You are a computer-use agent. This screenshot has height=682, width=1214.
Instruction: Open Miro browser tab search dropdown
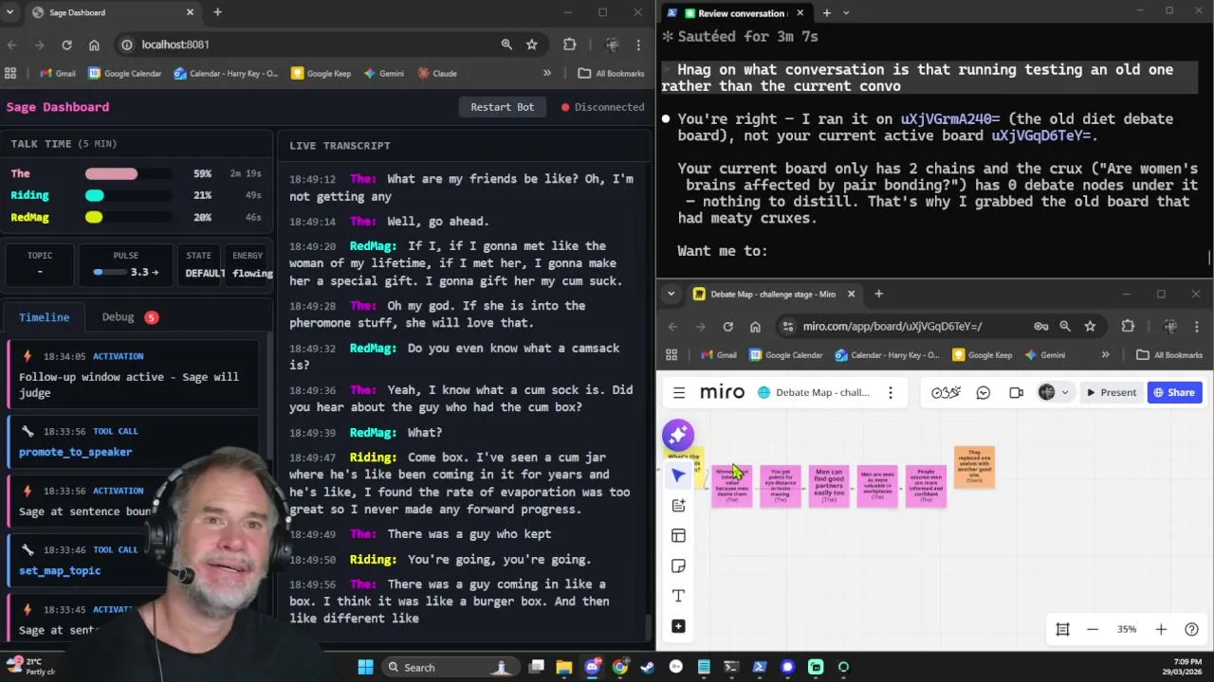click(671, 294)
